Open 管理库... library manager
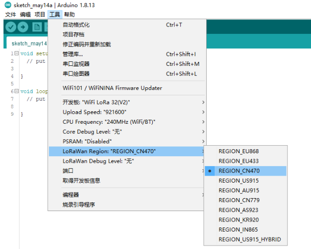This screenshot has height=249, width=311. [127, 54]
